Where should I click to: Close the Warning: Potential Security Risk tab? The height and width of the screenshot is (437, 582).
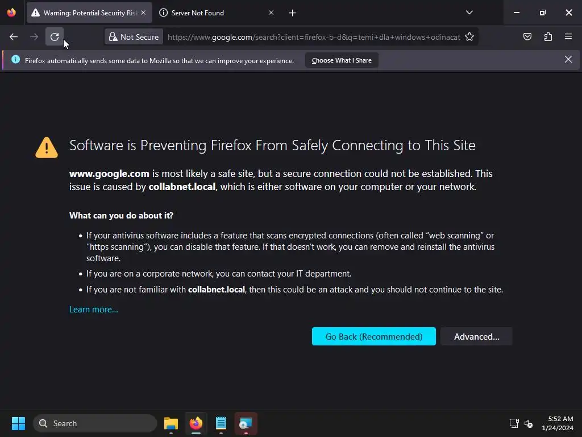pyautogui.click(x=143, y=13)
